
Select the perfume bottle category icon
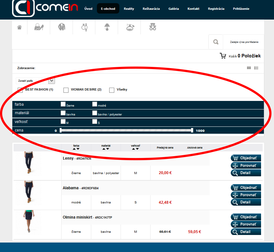130,27
